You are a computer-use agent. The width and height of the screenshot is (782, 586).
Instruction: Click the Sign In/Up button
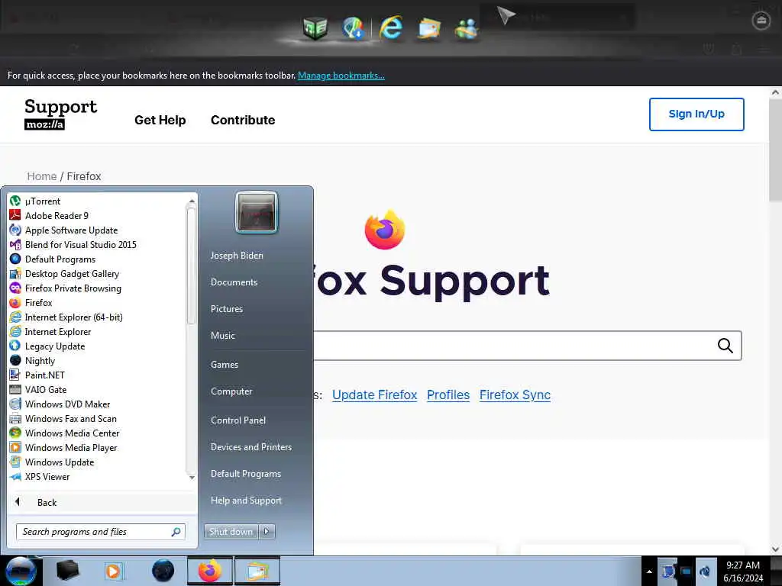[696, 114]
